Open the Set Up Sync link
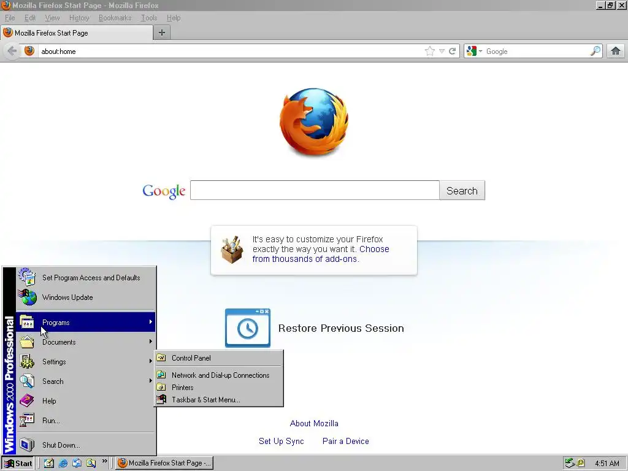Viewport: 628px width, 471px height. (281, 441)
